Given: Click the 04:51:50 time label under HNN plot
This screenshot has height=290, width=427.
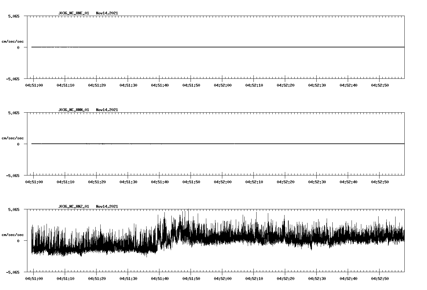Looking at the screenshot, I should coord(191,182).
